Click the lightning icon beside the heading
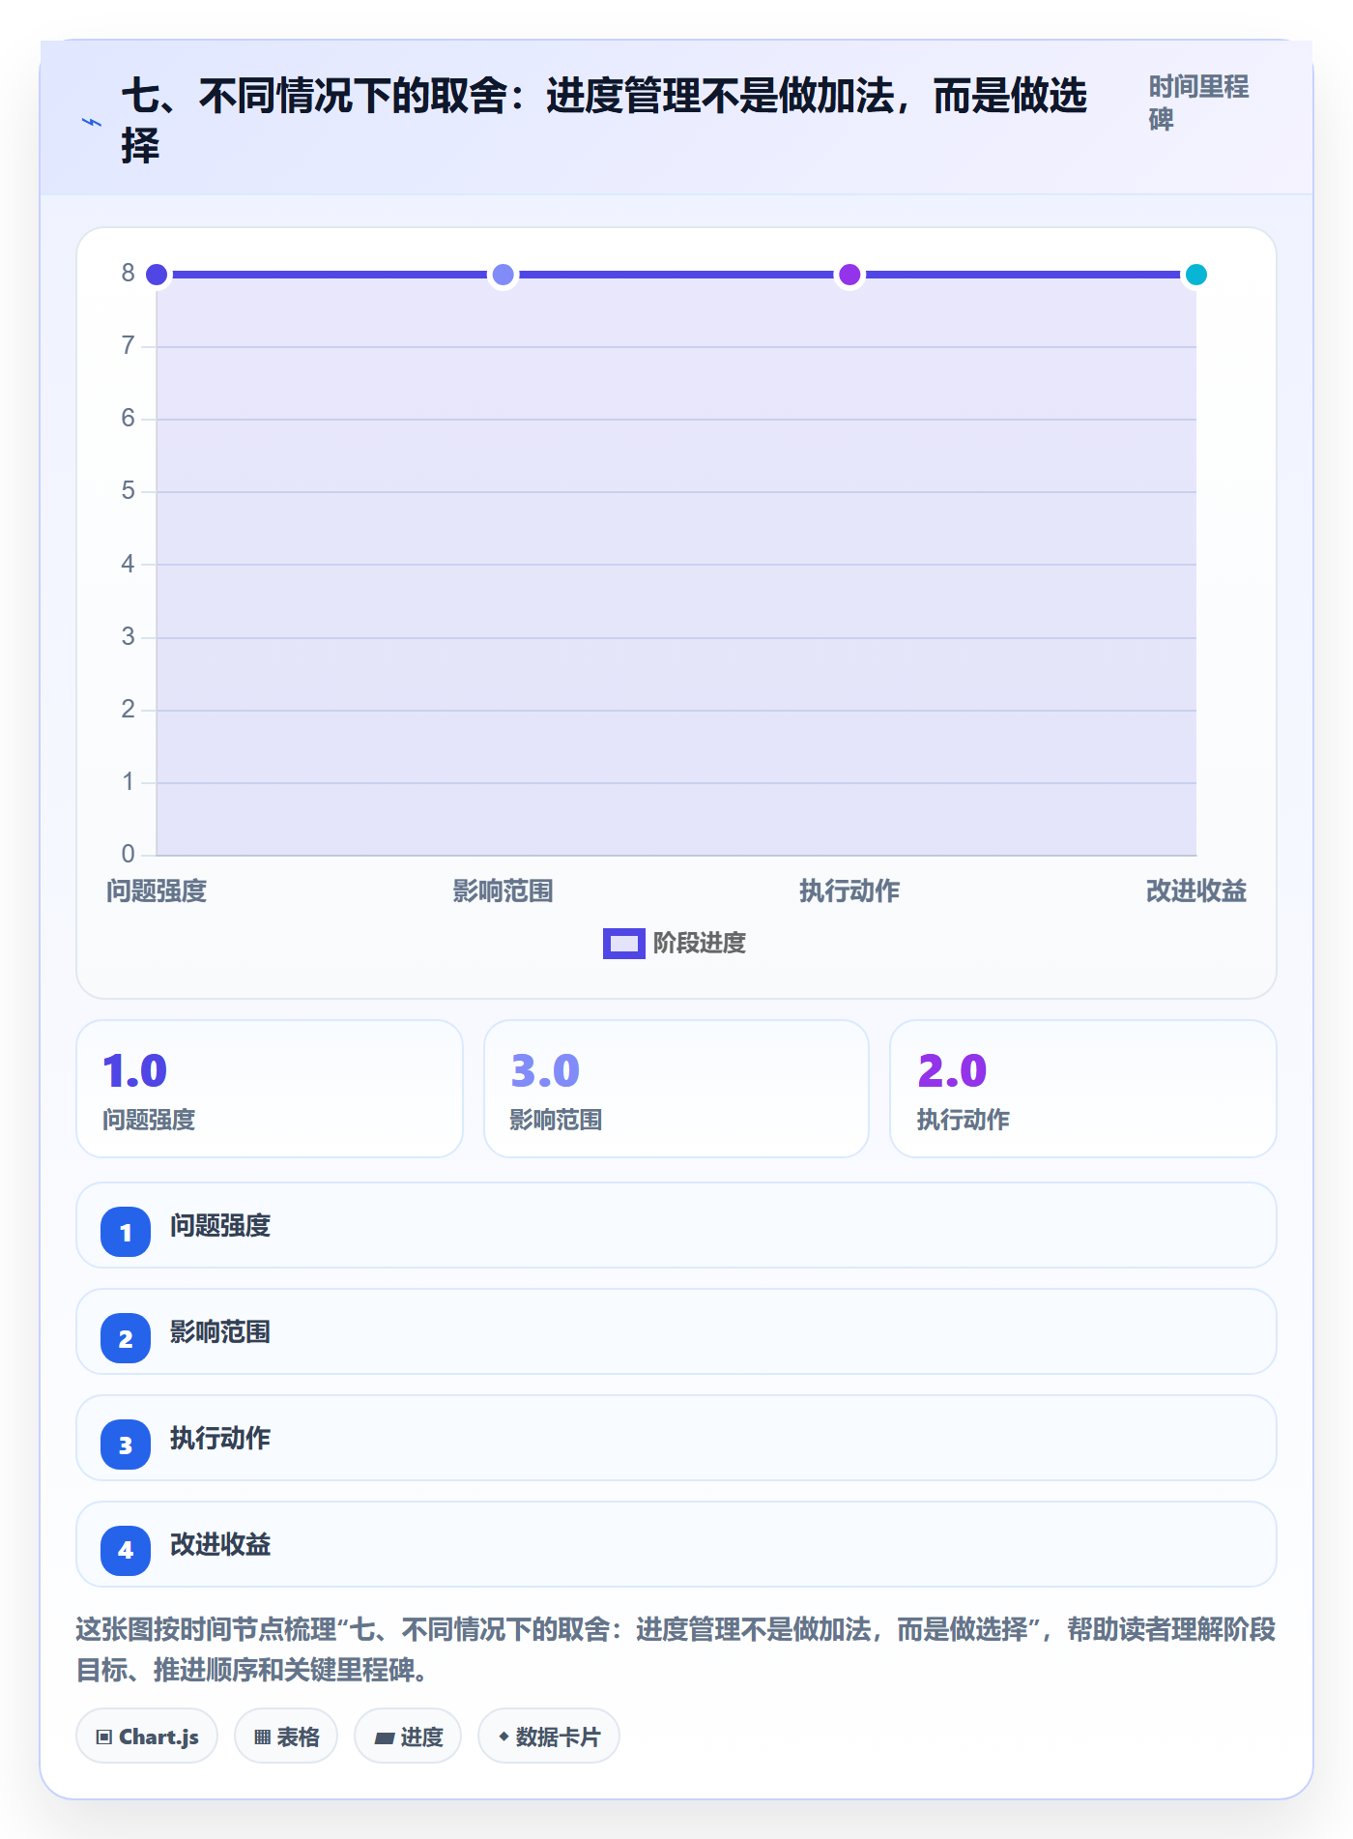 coord(92,122)
